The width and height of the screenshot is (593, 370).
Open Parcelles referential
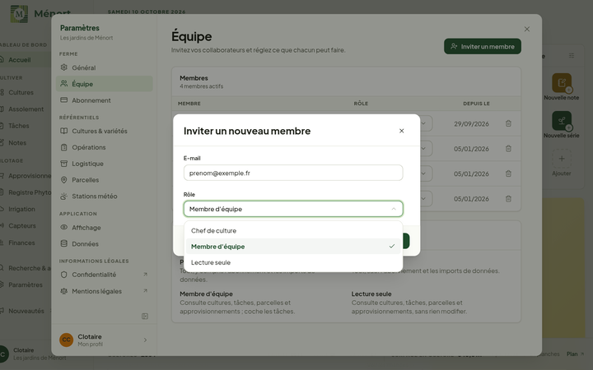click(x=105, y=180)
